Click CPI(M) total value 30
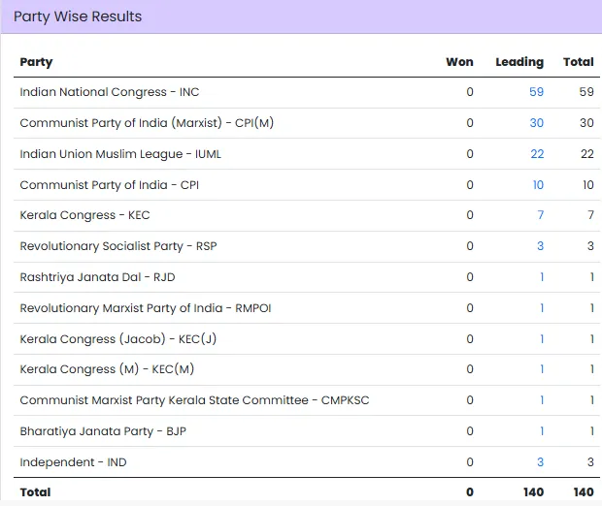This screenshot has height=506, width=602. [x=586, y=123]
